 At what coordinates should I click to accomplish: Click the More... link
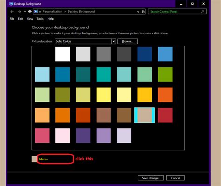44,159
